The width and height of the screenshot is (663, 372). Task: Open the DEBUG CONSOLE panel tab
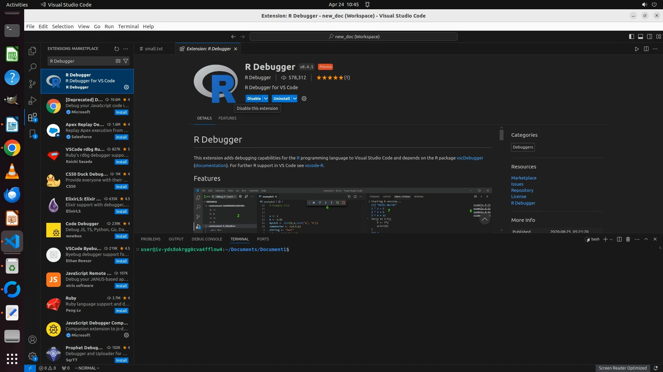[207, 239]
